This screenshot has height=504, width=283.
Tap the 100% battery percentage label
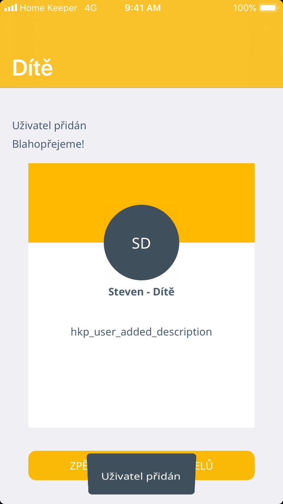245,8
